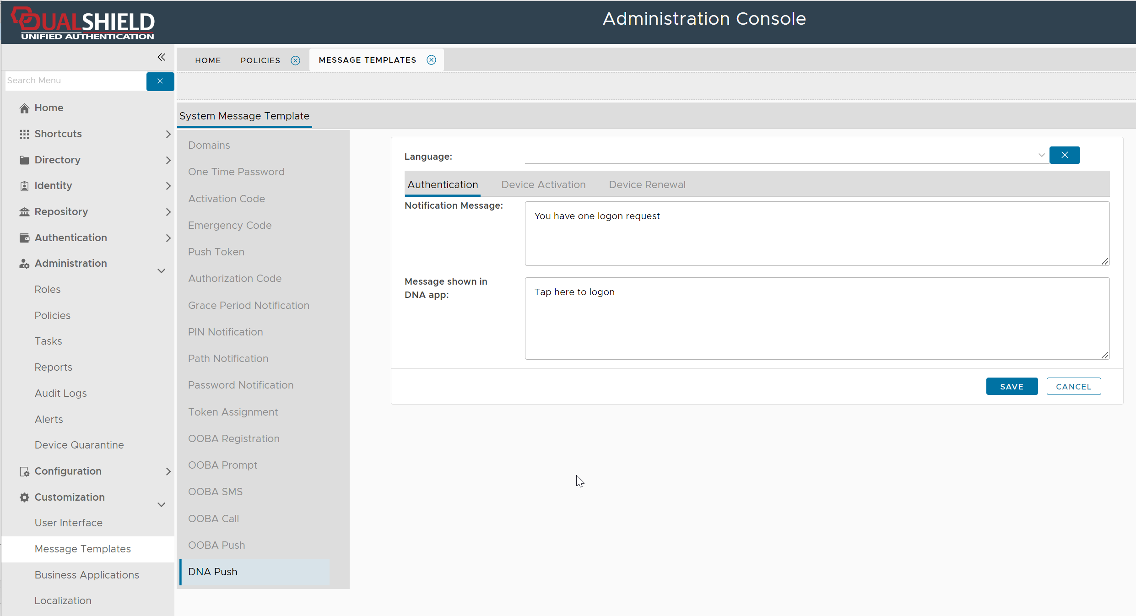Collapse the Administration menu chevron
The width and height of the screenshot is (1136, 616).
tap(161, 271)
